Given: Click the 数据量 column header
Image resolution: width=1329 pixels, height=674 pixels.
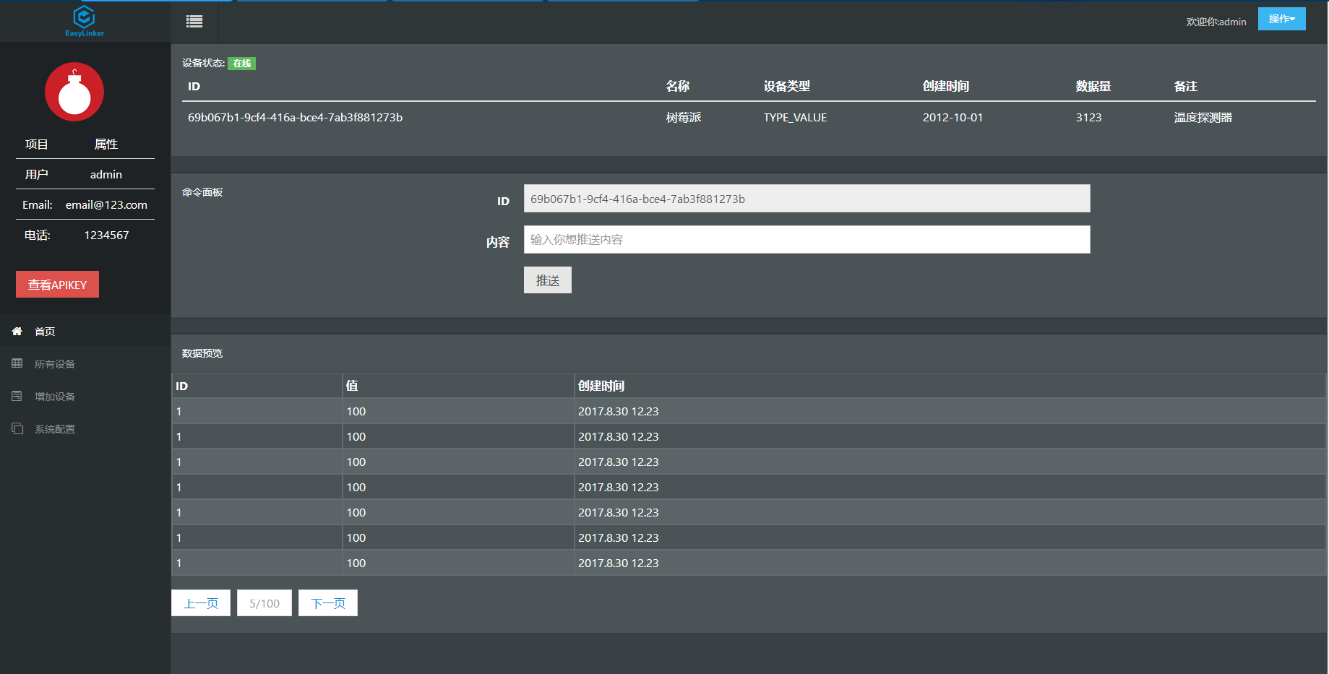Looking at the screenshot, I should pyautogui.click(x=1093, y=86).
